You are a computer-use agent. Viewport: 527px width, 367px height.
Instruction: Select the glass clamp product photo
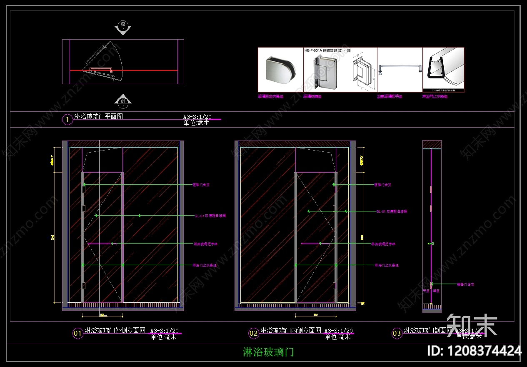(281, 70)
